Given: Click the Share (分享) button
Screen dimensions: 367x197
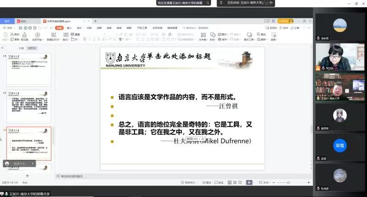Looking at the screenshot, I should point(295,28).
